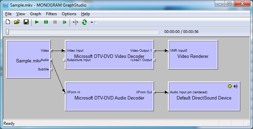Click the yellow reference clock icon

(230, 86)
